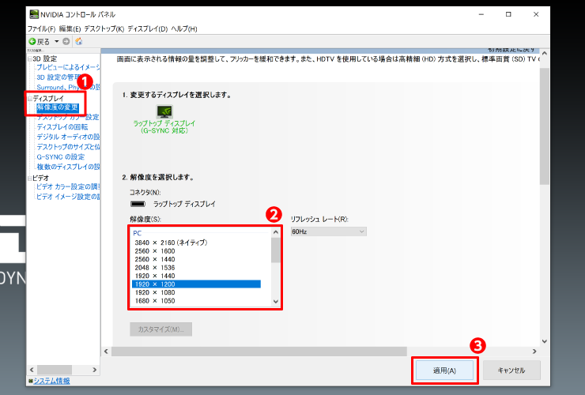585x395 pixels.
Task: Click main panel horizontal scroll left arrow
Action: click(x=107, y=351)
